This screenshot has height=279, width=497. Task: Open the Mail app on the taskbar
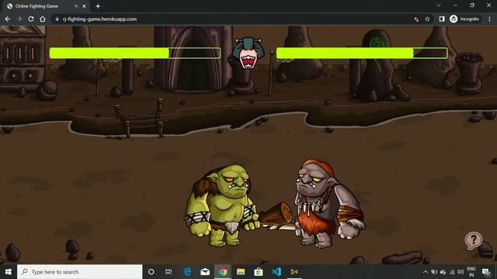pyautogui.click(x=205, y=272)
